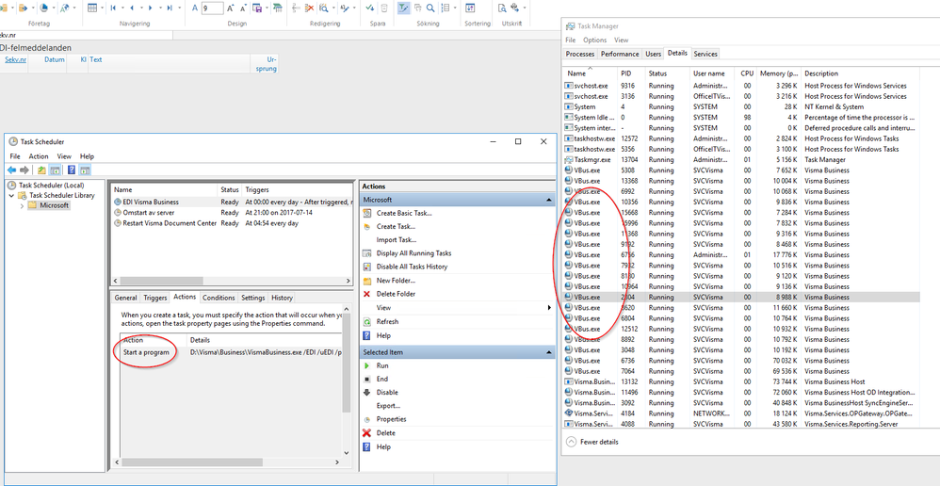Go to previous record arrow in Navigering
940x486 pixels.
click(132, 8)
